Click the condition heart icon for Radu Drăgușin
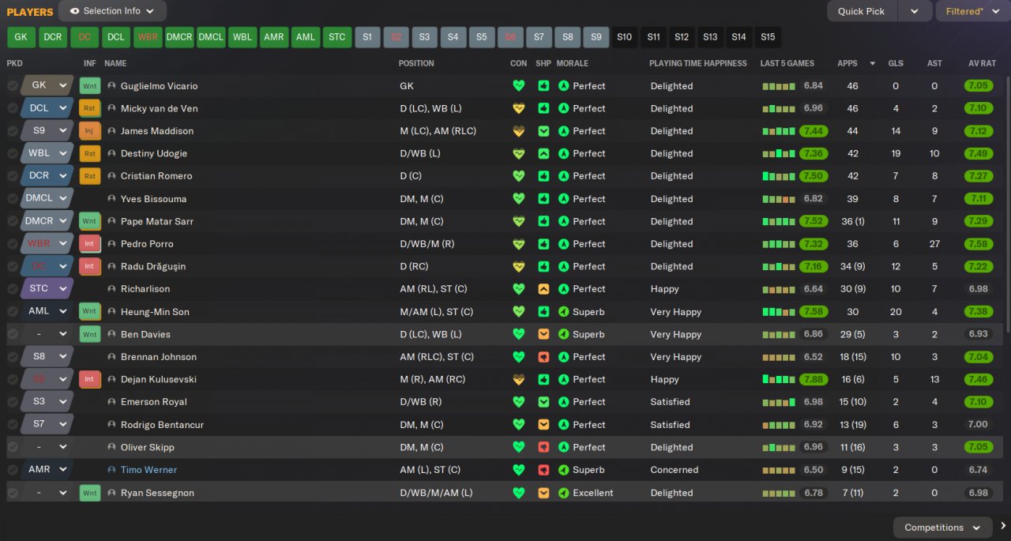This screenshot has height=541, width=1011. [x=518, y=266]
